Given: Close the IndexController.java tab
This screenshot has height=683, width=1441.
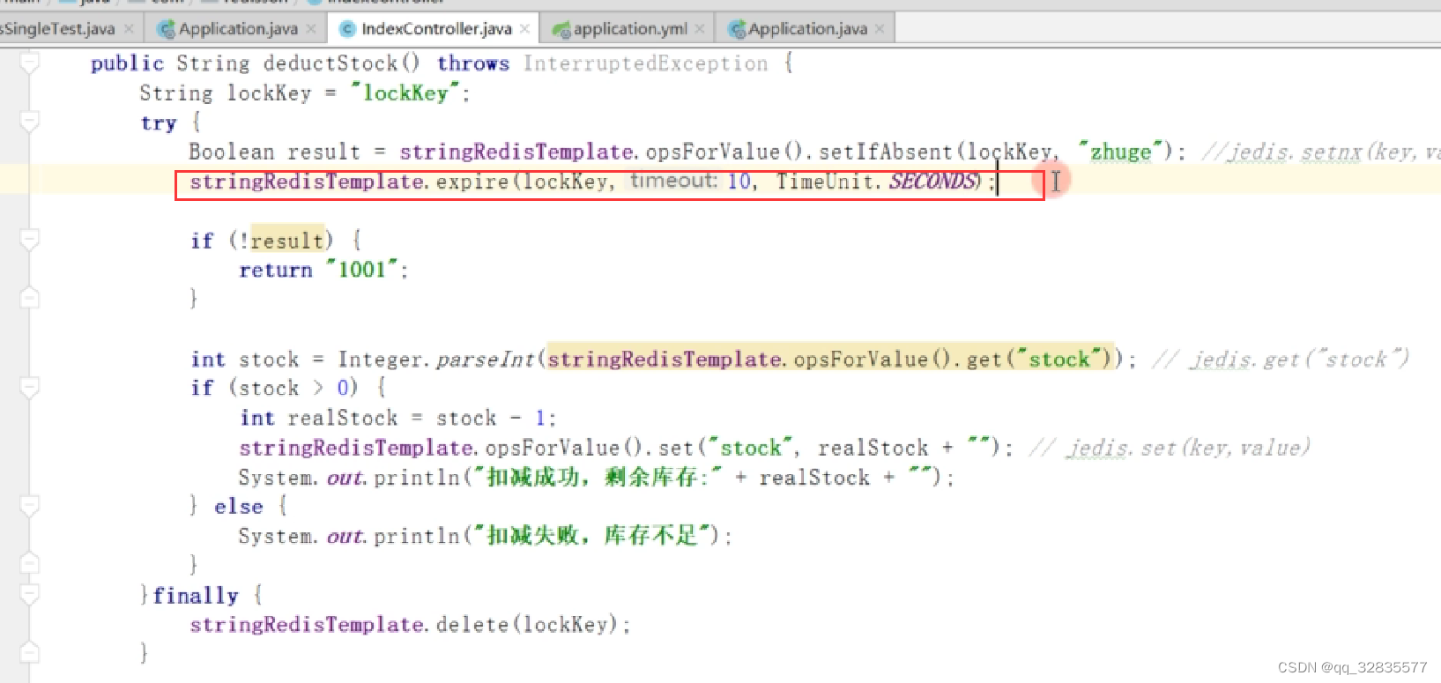Looking at the screenshot, I should pyautogui.click(x=525, y=29).
